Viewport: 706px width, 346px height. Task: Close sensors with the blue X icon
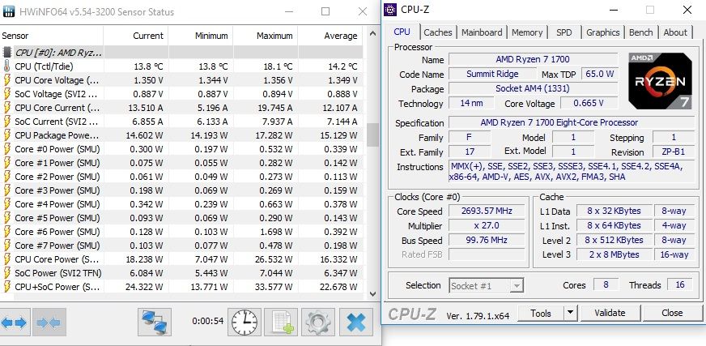pos(355,323)
